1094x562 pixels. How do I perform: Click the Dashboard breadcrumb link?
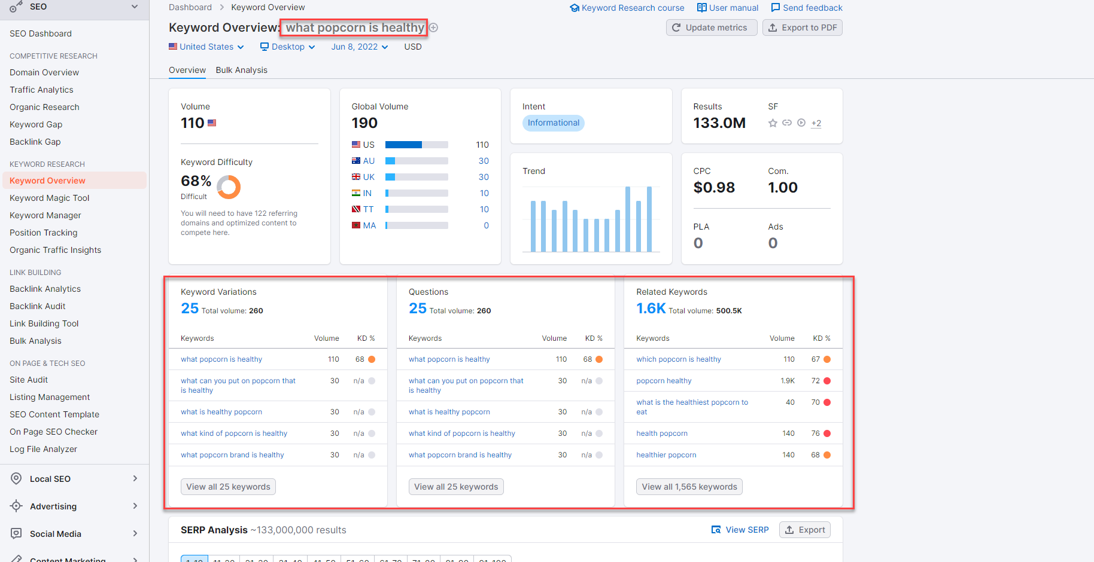[190, 7]
